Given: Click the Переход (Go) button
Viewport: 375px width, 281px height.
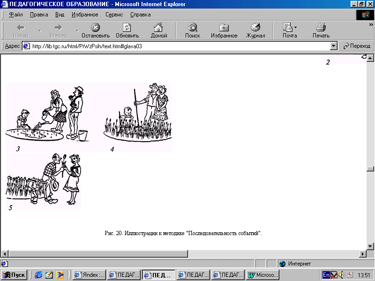Looking at the screenshot, I should [x=357, y=46].
